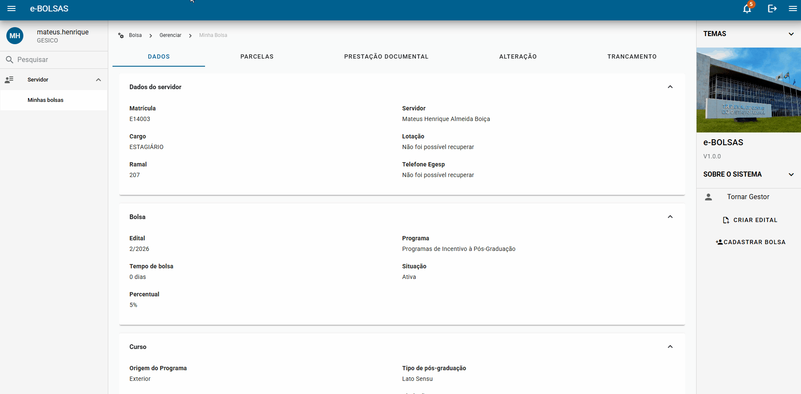Switch to the PARCELAS tab
This screenshot has height=394, width=801.
click(257, 57)
